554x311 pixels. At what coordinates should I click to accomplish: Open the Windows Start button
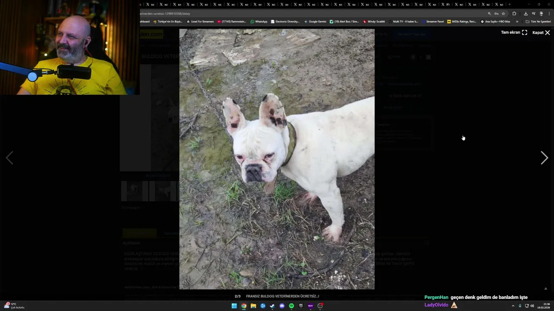[x=234, y=306]
